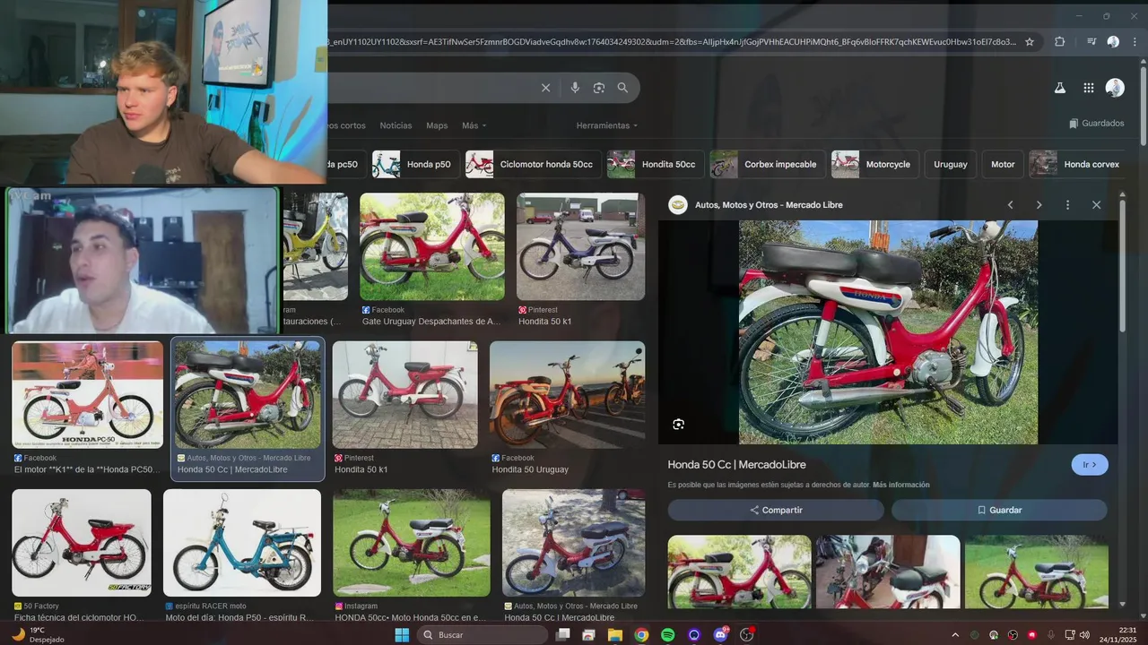
Task: Open Google Lens image search icon
Action: (x=598, y=88)
